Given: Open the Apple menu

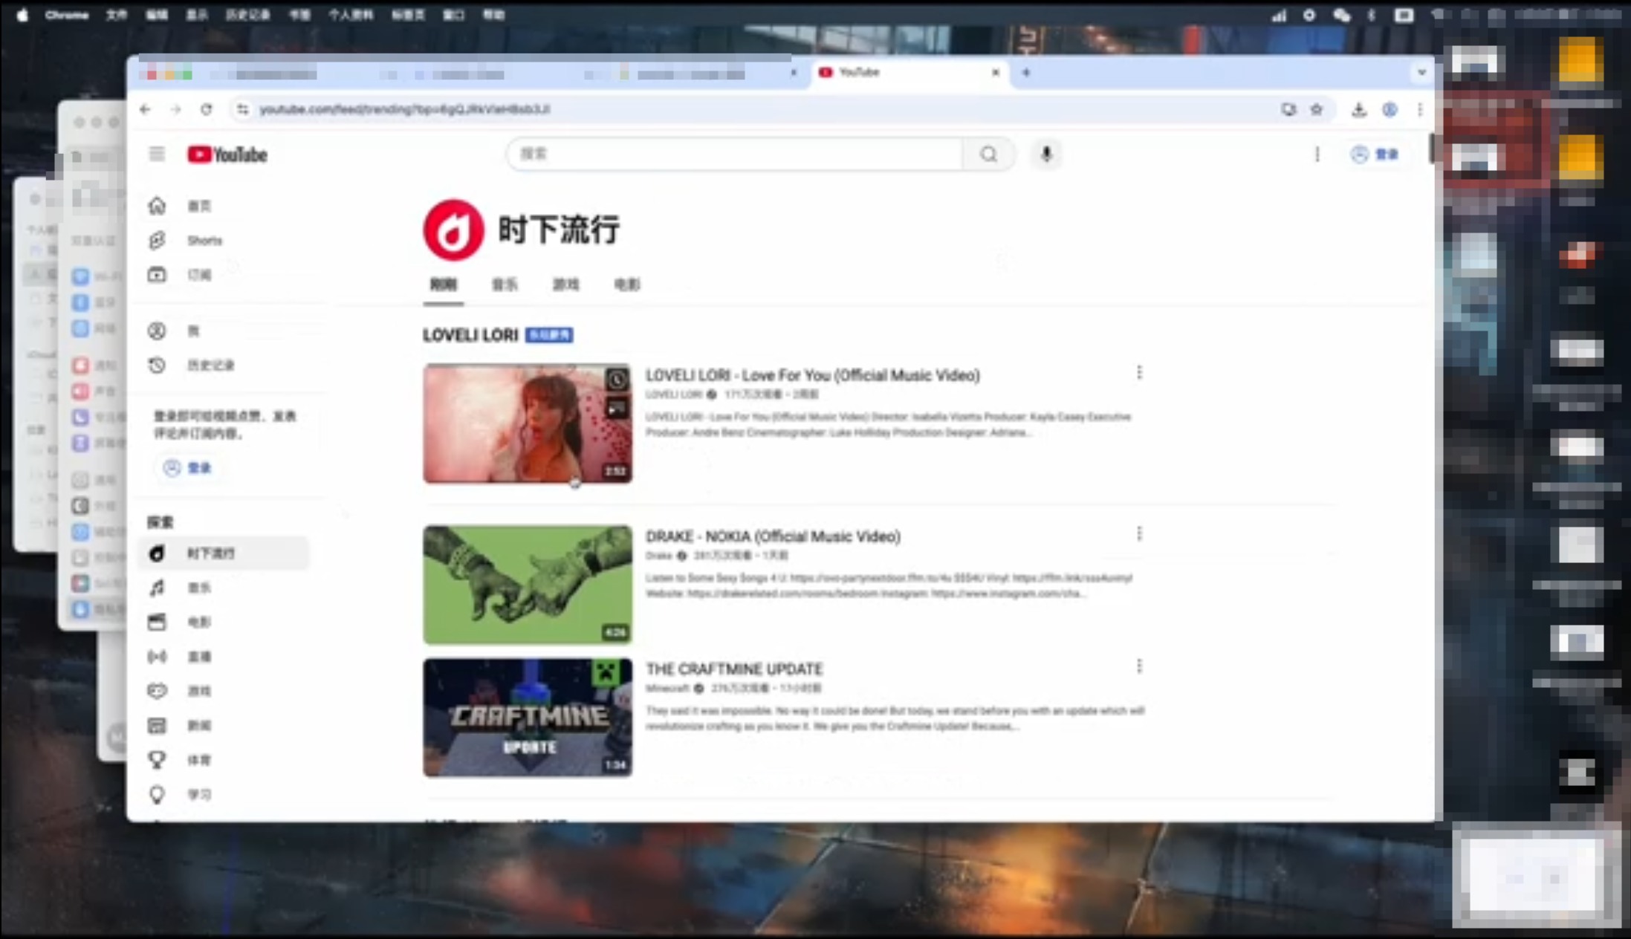Looking at the screenshot, I should (x=22, y=15).
